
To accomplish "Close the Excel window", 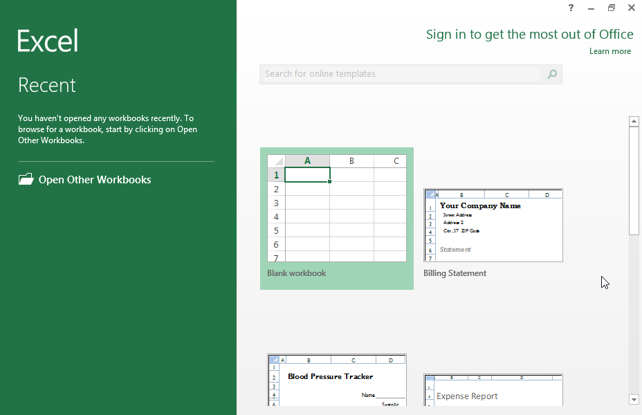I will pos(632,8).
